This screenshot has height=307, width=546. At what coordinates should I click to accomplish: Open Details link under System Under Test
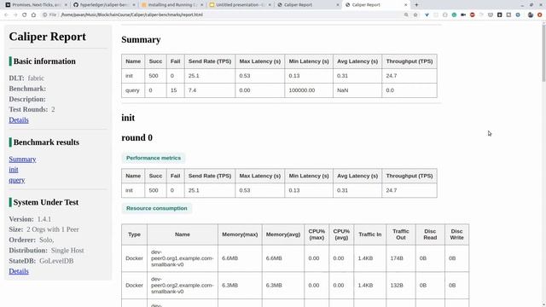19,271
